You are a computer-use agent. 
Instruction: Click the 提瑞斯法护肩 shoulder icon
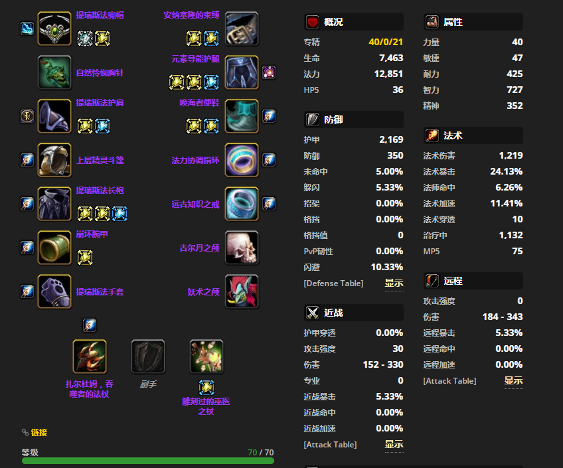pos(54,116)
